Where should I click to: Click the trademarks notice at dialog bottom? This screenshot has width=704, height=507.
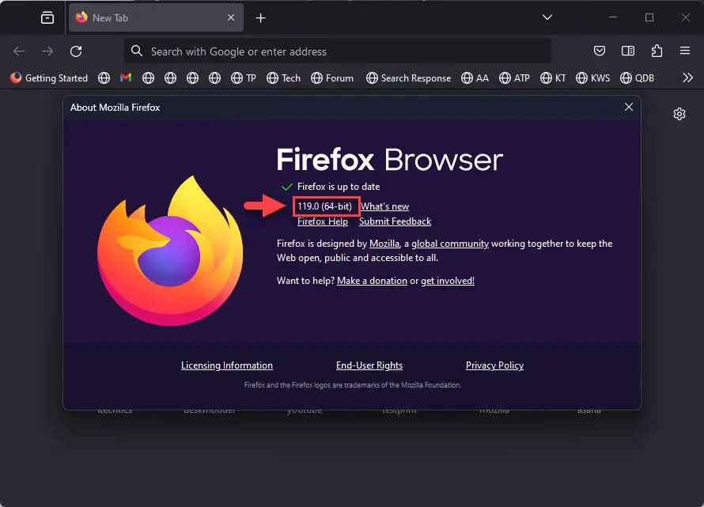pos(353,385)
